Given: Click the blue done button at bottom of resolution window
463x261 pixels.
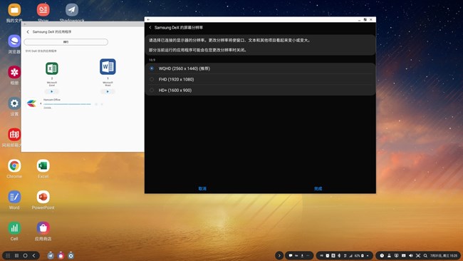Looking at the screenshot, I should click(x=318, y=188).
